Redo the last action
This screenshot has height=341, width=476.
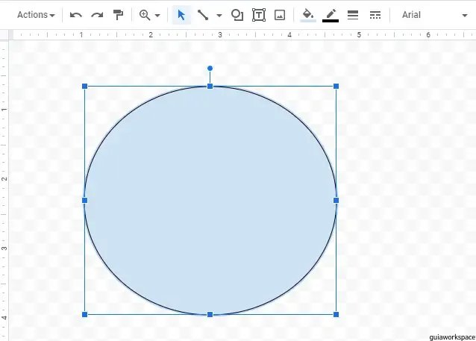coord(97,15)
